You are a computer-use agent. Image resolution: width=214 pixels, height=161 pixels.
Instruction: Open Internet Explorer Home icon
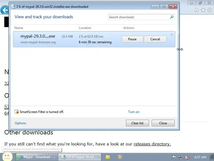pos(197,10)
